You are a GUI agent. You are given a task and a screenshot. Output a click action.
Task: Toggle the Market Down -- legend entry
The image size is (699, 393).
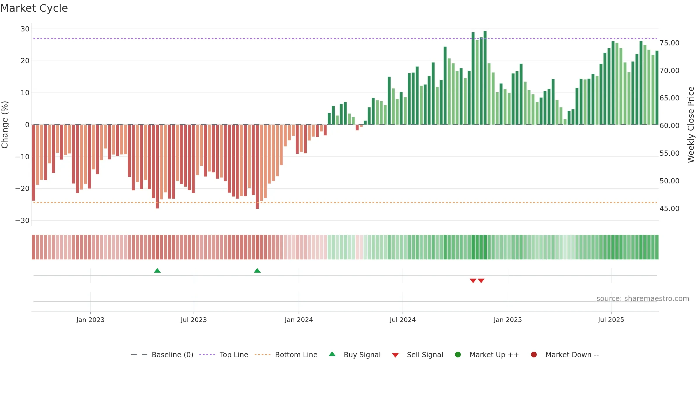pyautogui.click(x=565, y=355)
